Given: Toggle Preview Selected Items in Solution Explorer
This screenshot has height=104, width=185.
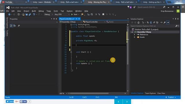Looking at the screenshot, I should click(168, 23).
